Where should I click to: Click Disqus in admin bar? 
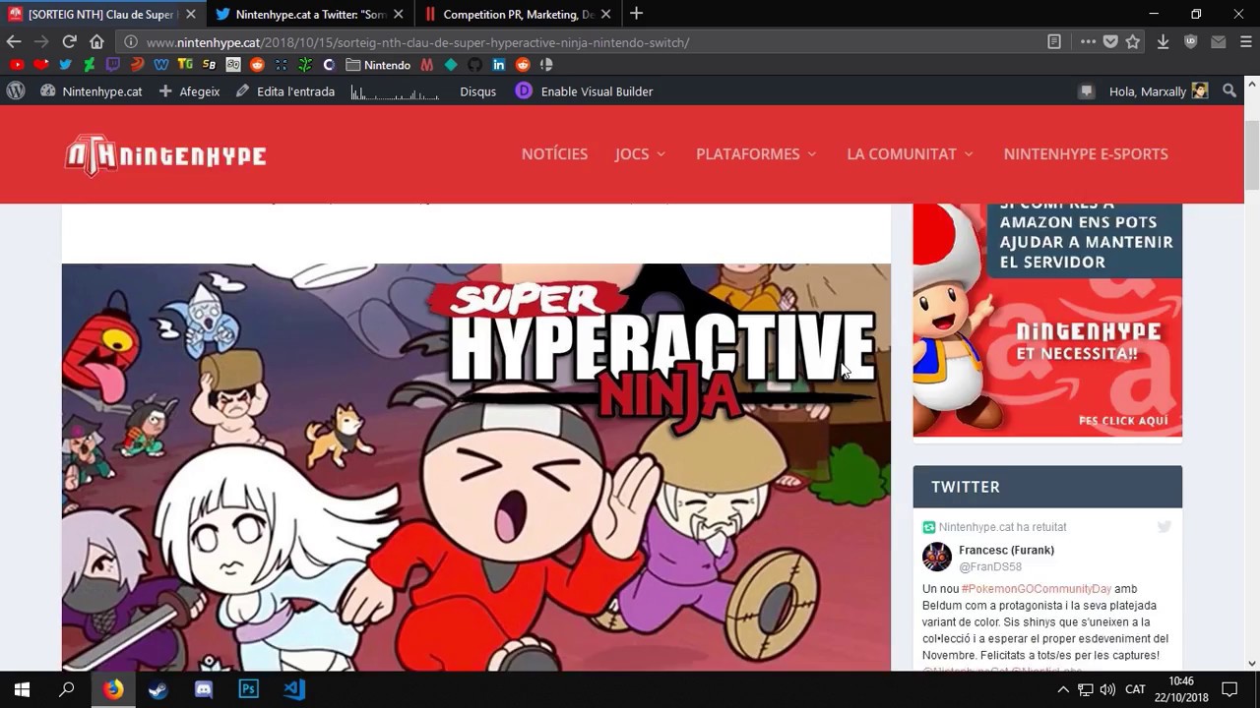click(477, 90)
